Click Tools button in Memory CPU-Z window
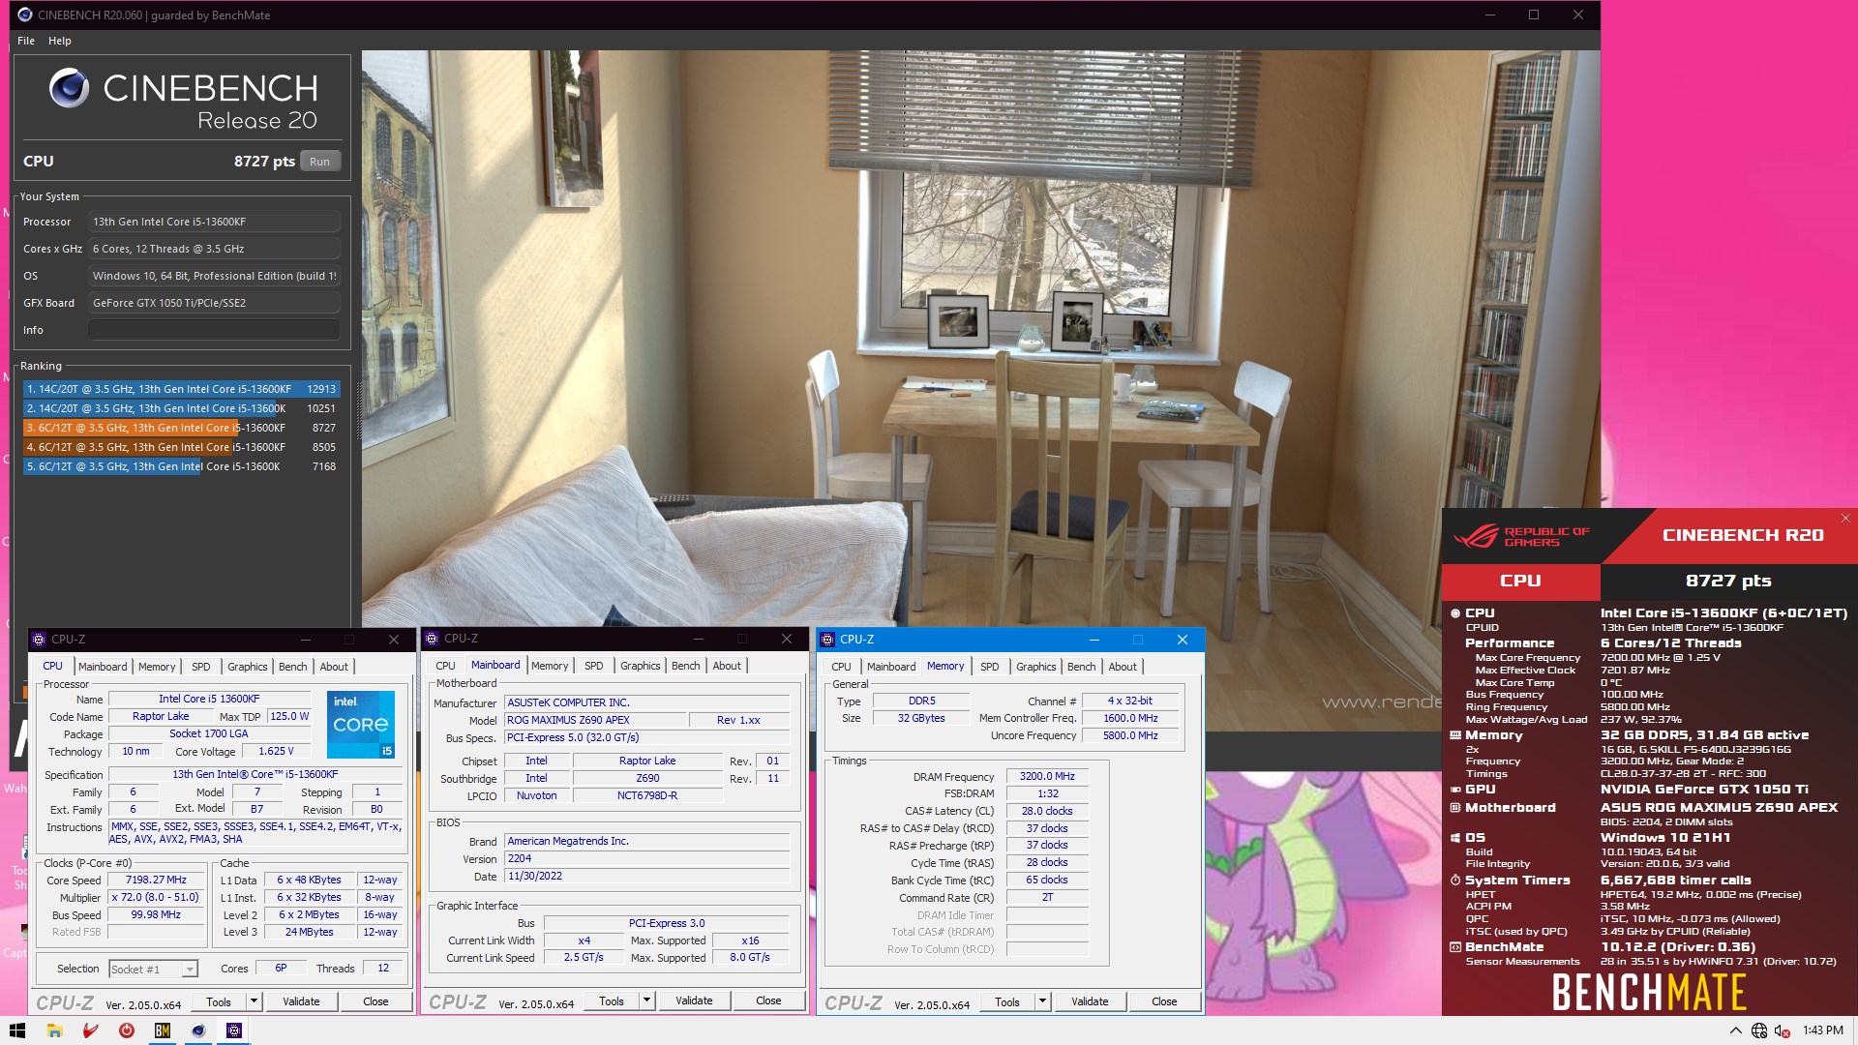Viewport: 1858px width, 1045px height. click(1007, 1001)
